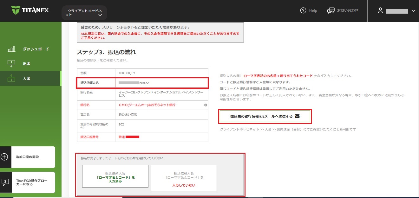Select the 100,000 JPY amount value
The image size is (419, 198).
coord(127,73)
